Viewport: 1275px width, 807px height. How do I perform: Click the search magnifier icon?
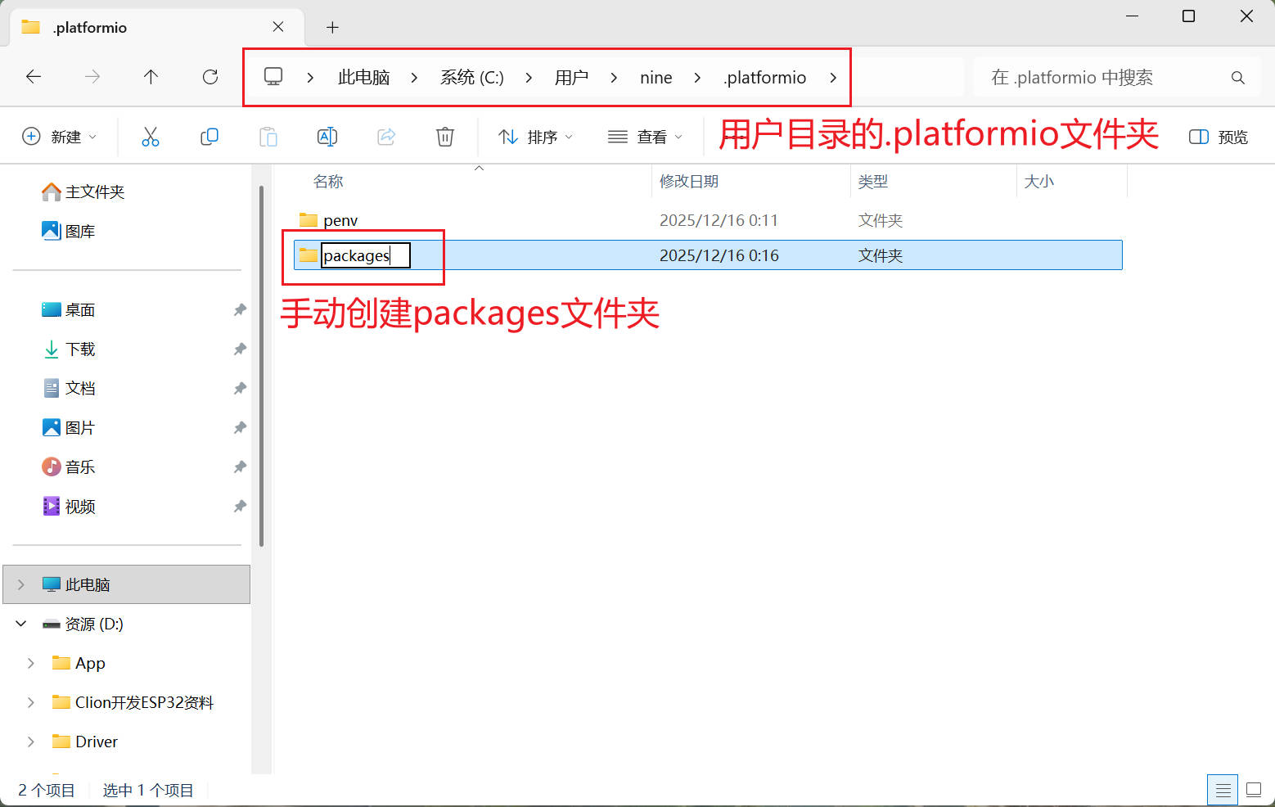pyautogui.click(x=1238, y=78)
